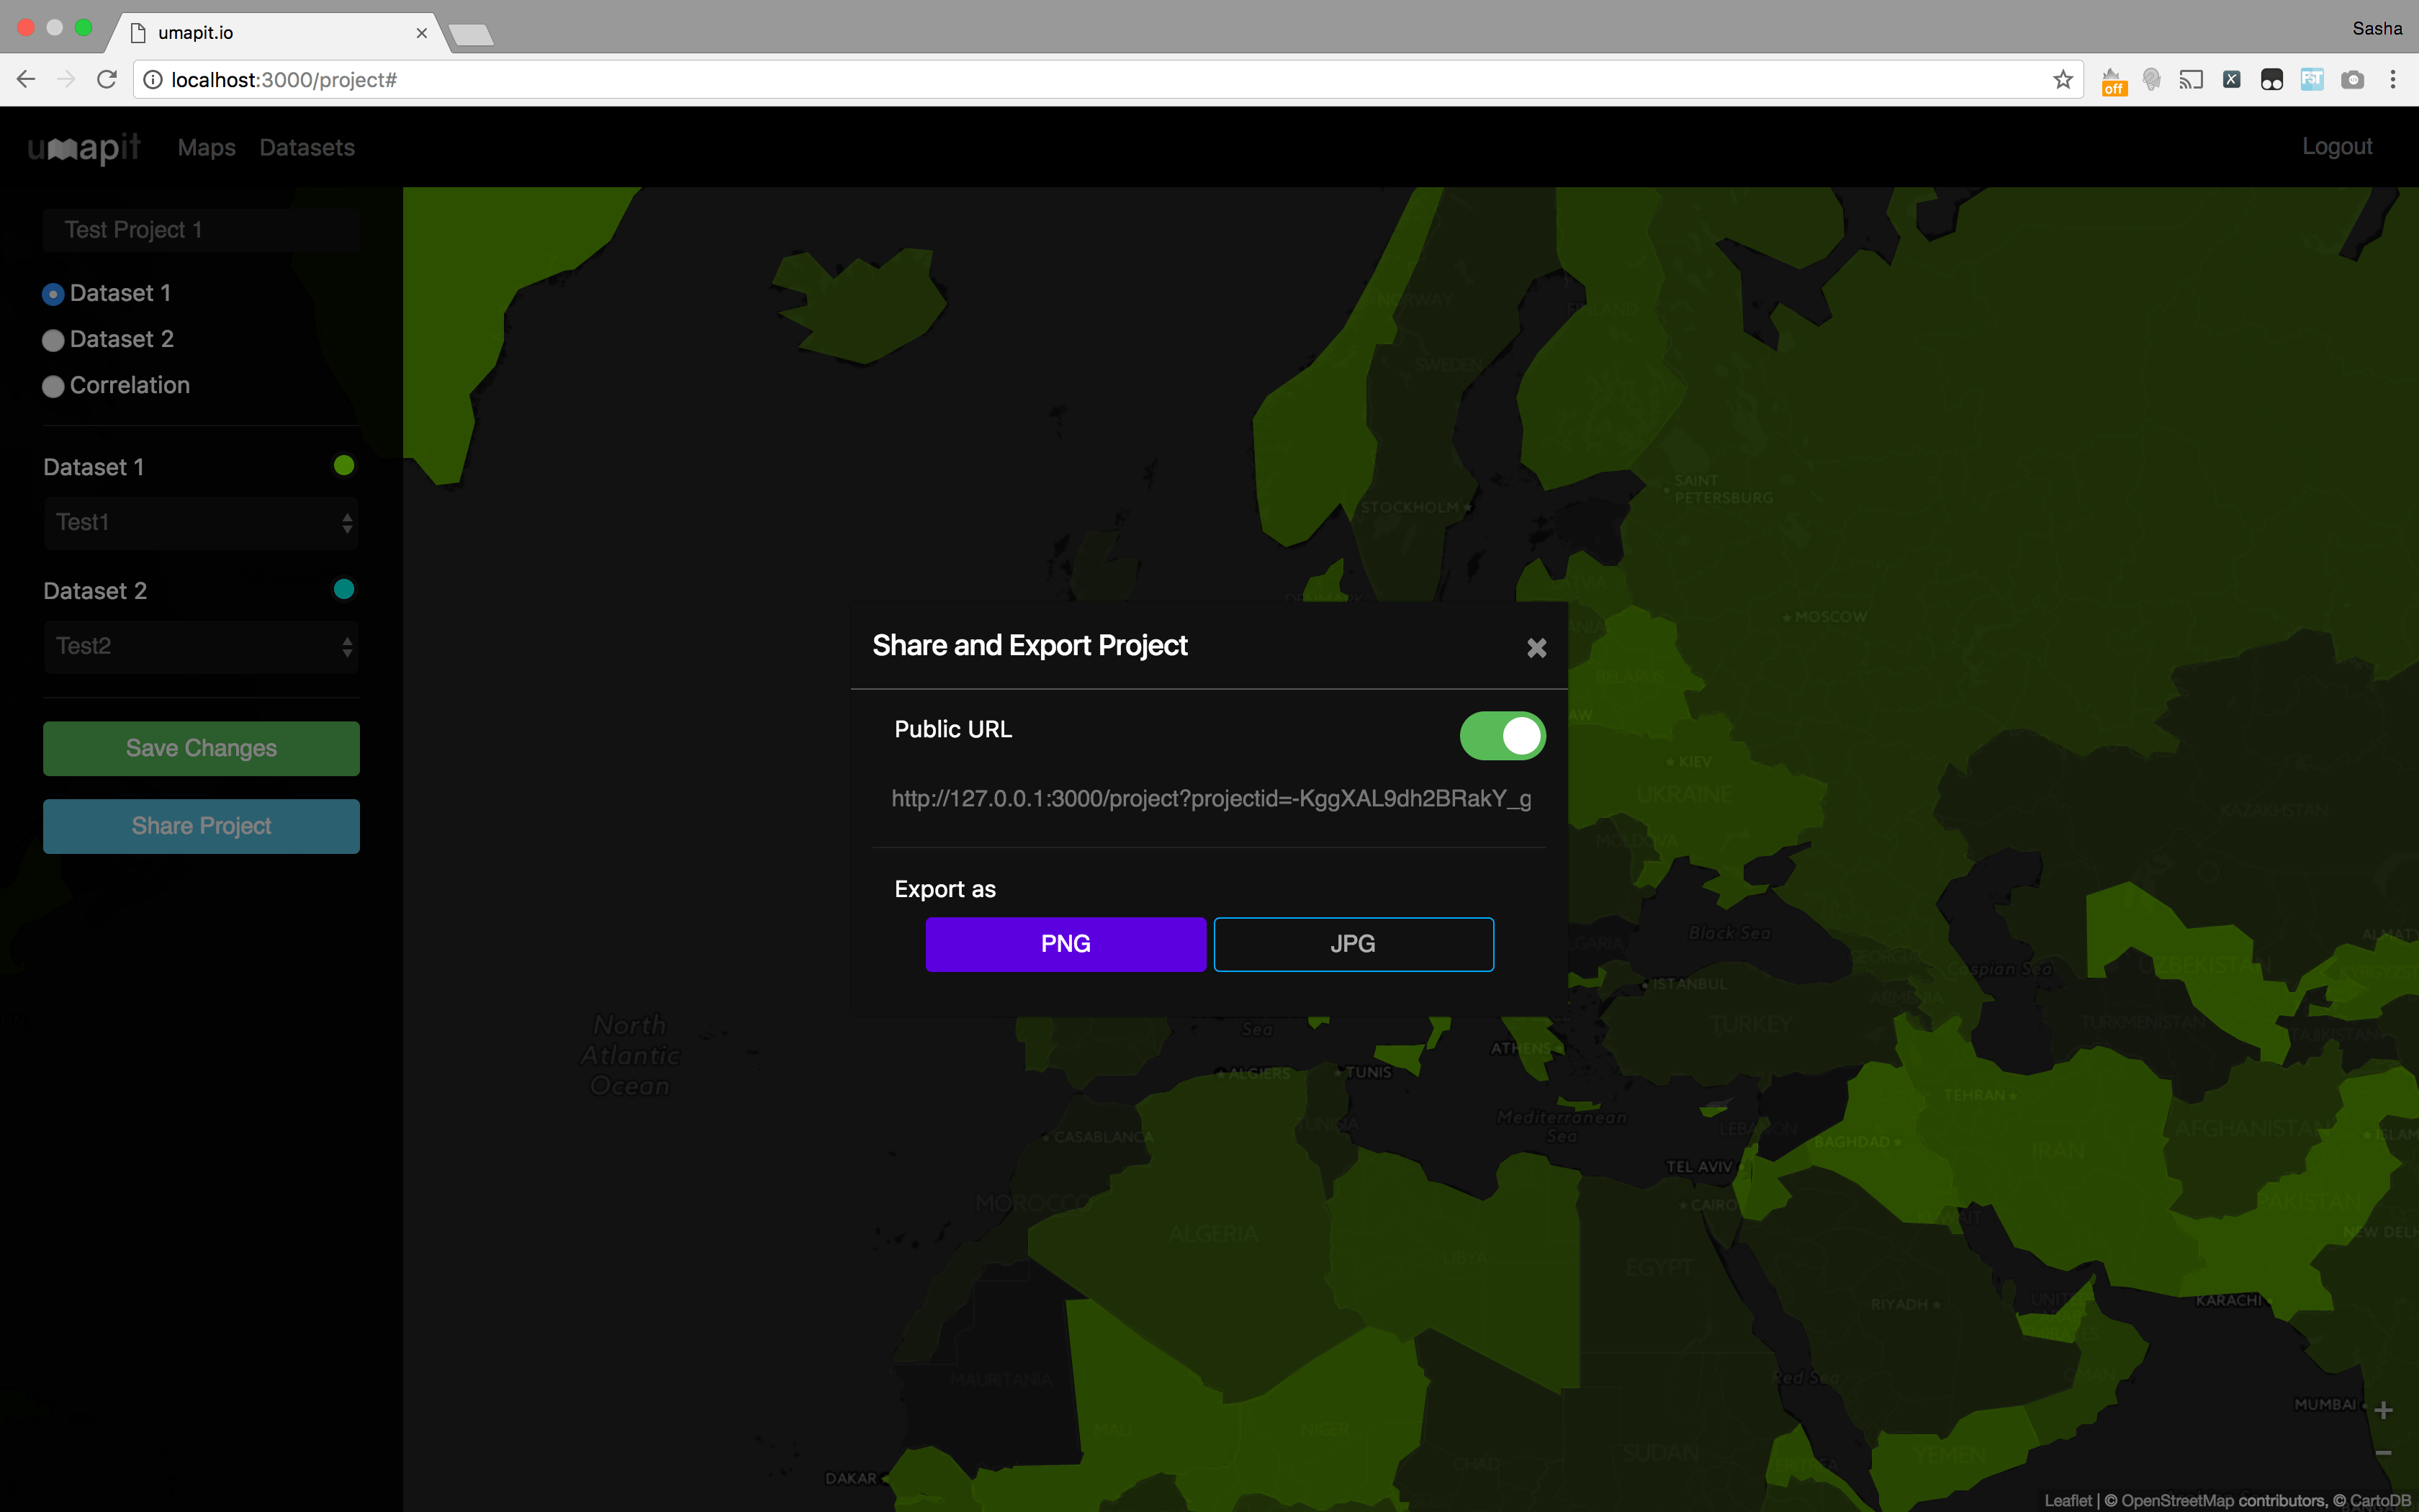2419x1512 pixels.
Task: Click the public project URL text
Action: [1210, 799]
